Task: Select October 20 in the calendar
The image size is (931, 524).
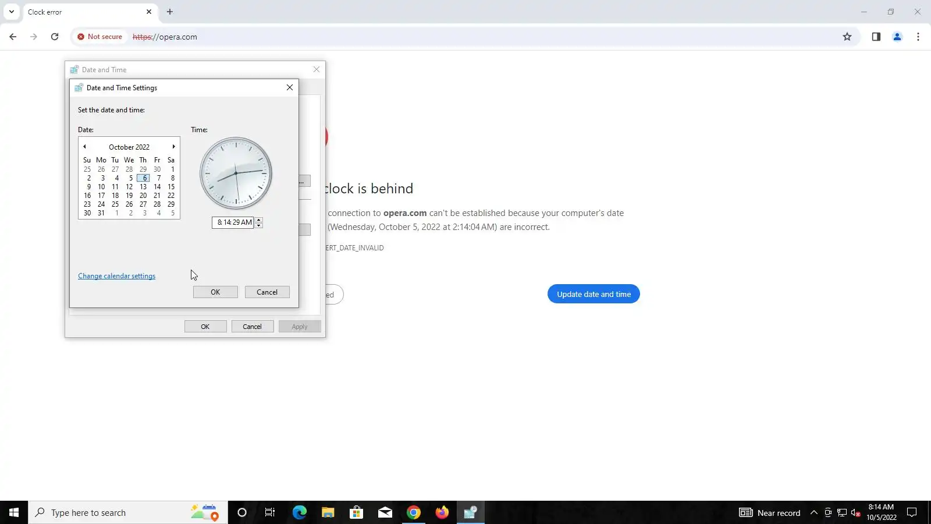Action: (x=143, y=196)
